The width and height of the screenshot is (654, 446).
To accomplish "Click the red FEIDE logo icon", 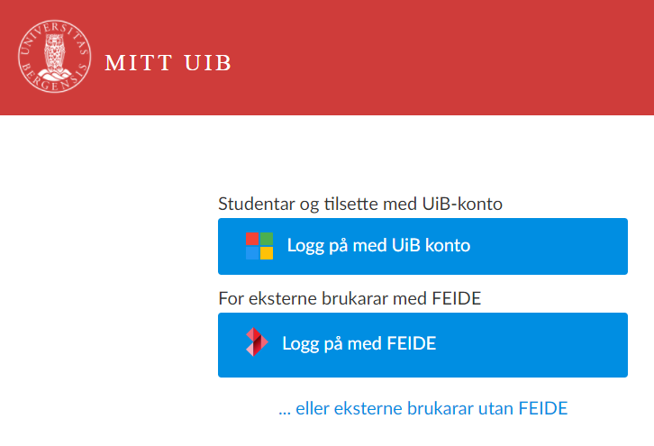I will tap(257, 342).
